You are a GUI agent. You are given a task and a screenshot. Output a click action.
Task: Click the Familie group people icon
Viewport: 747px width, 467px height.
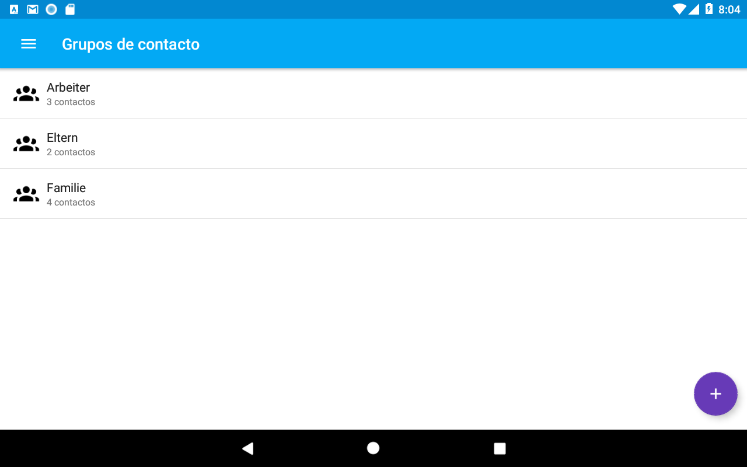[x=26, y=194]
